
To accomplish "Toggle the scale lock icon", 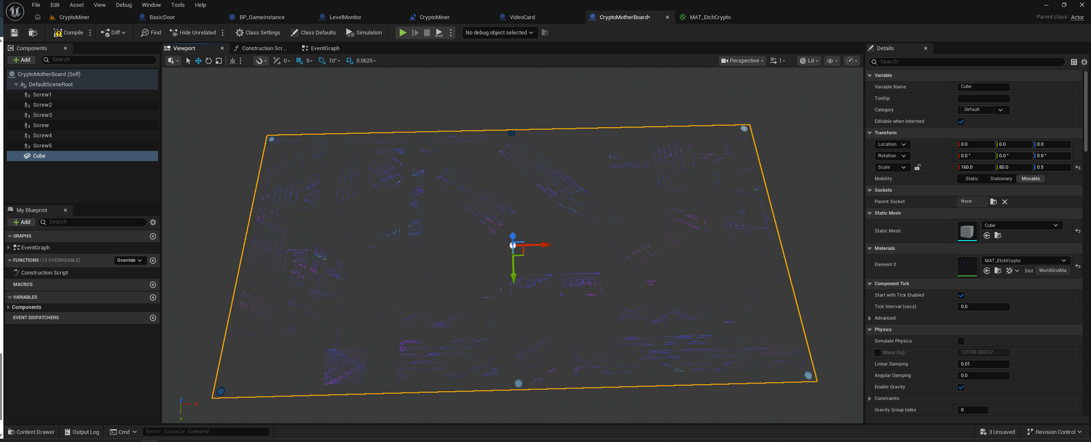I will point(918,168).
